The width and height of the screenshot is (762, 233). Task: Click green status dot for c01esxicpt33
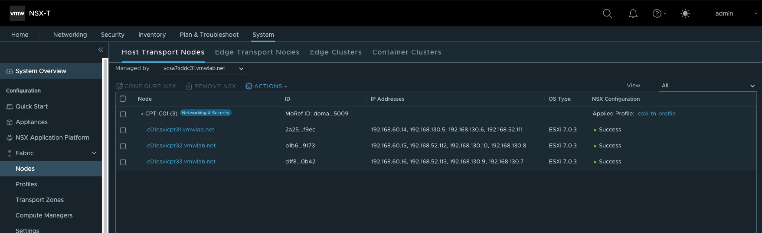[595, 162]
